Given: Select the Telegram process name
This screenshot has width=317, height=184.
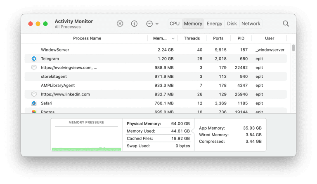Looking at the screenshot, I should tap(50, 58).
